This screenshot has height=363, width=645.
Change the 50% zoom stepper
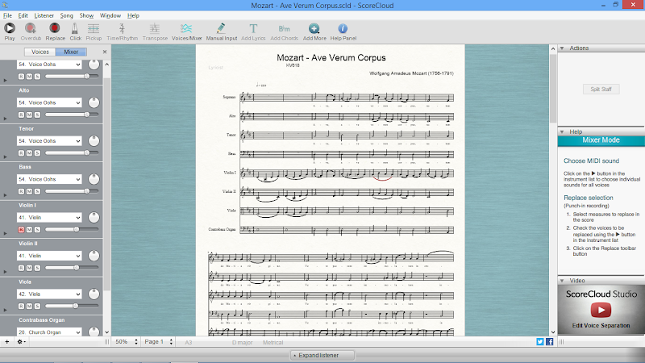tap(136, 342)
